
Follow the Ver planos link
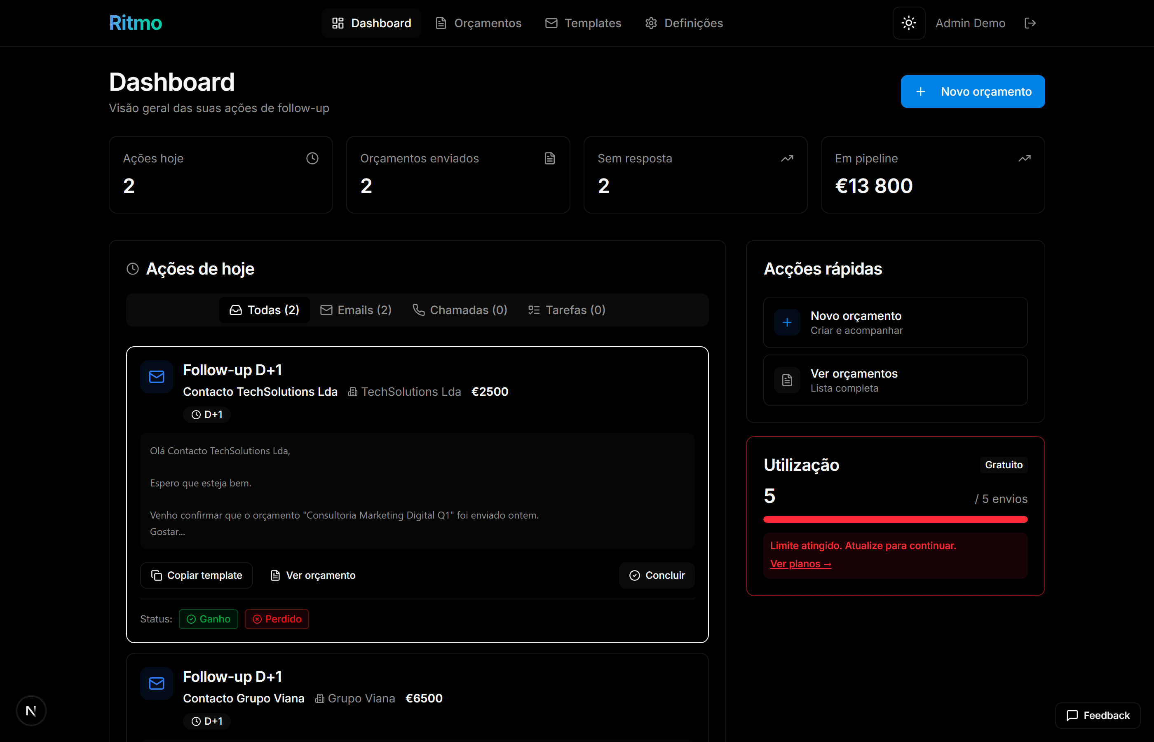click(800, 564)
